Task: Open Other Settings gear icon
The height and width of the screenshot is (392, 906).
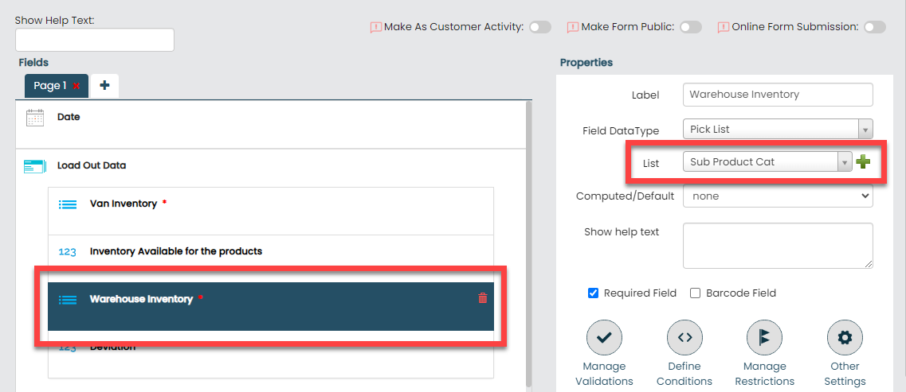Action: tap(845, 337)
